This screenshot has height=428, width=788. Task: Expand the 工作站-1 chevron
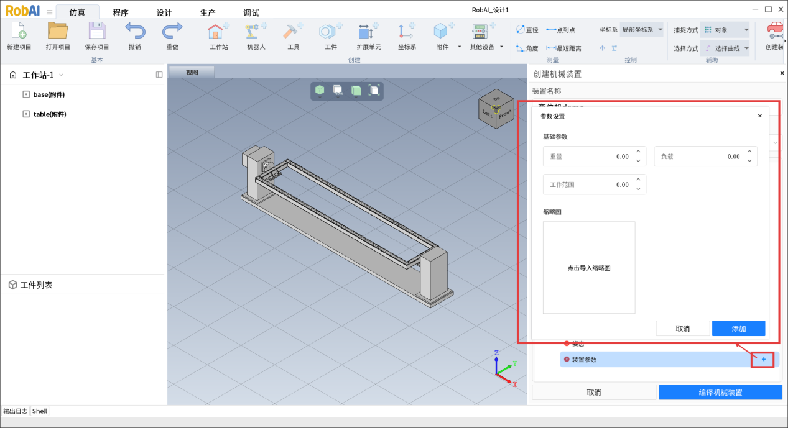pos(61,75)
